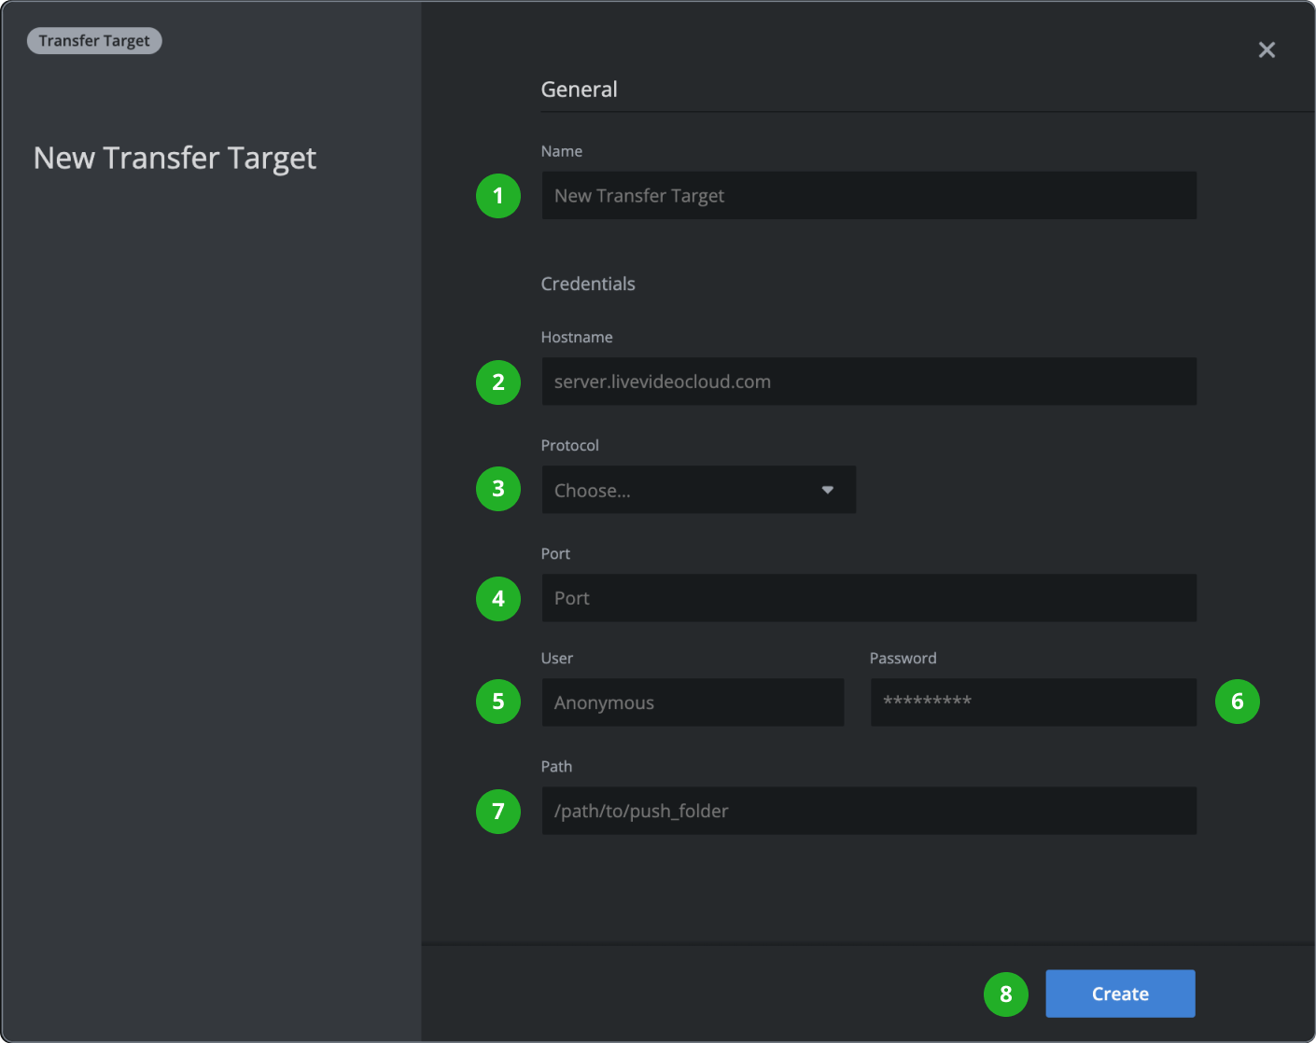Viewport: 1316px width, 1043px height.
Task: Click the General section heading
Action: (579, 90)
